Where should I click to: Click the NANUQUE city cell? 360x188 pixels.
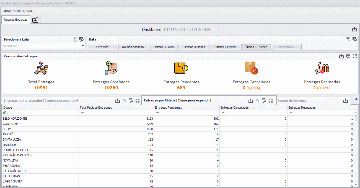coord(40,145)
